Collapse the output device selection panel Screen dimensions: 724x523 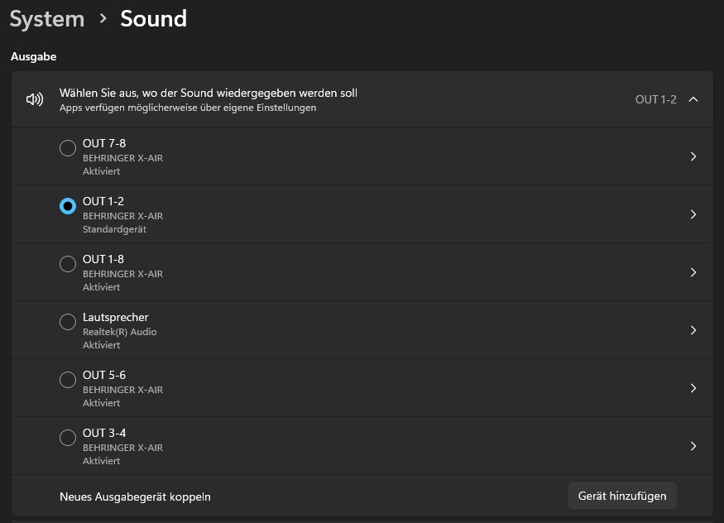pos(693,98)
